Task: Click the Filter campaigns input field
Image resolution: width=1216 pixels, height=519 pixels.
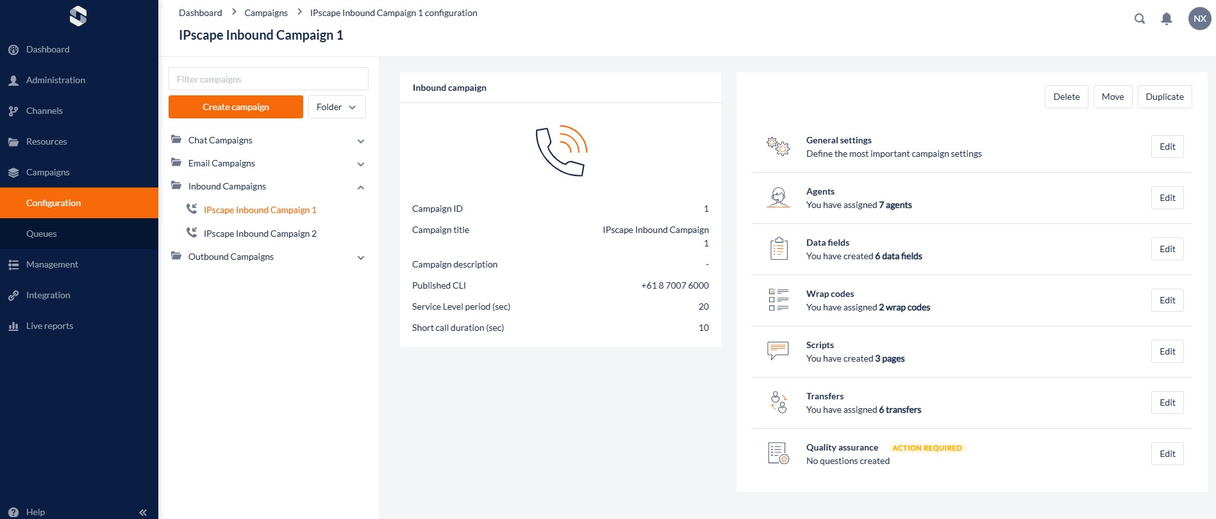Action: click(268, 79)
